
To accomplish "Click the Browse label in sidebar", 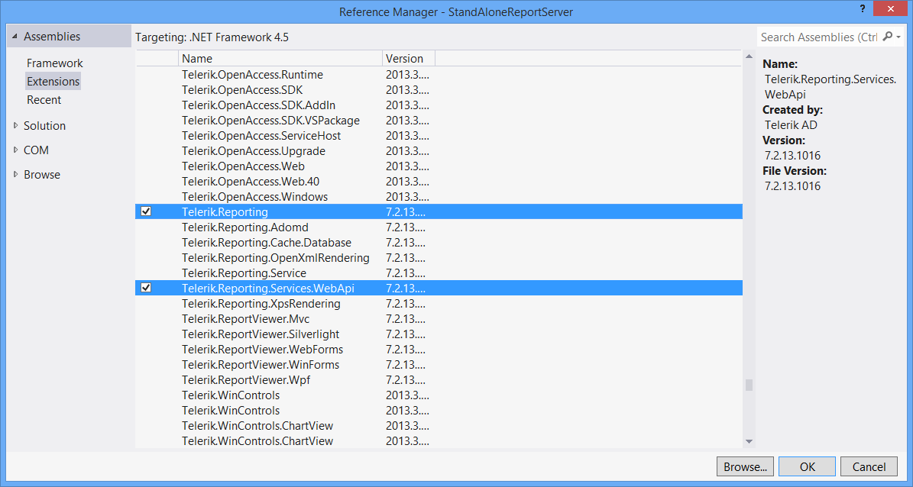I will (42, 174).
